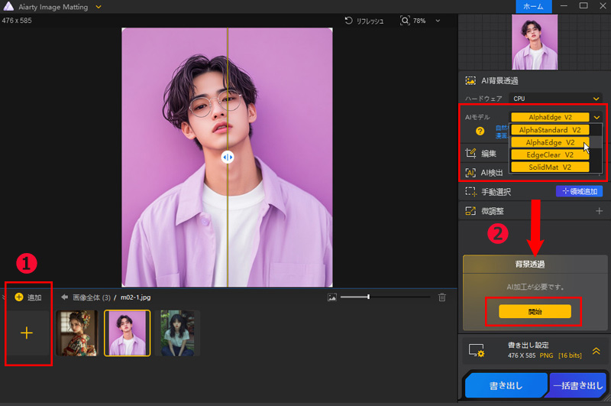Click the 微調整 fine-tune icon
This screenshot has width=611, height=406.
(470, 211)
